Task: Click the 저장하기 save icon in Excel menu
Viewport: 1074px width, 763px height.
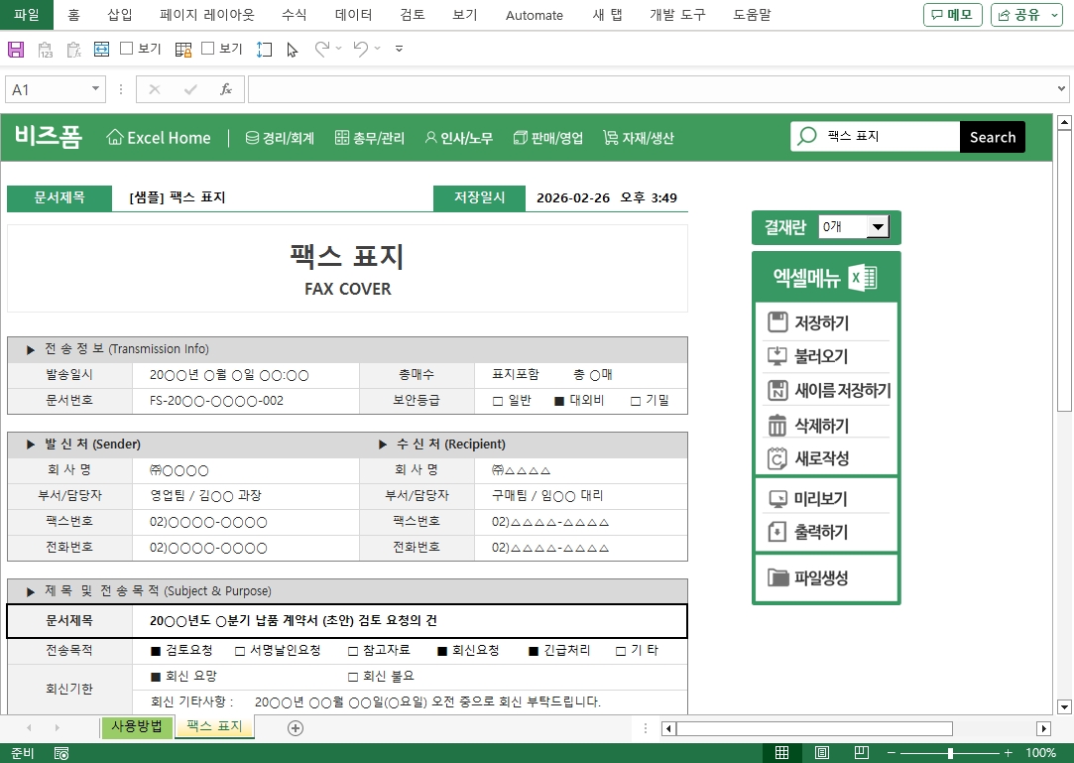Action: point(777,322)
